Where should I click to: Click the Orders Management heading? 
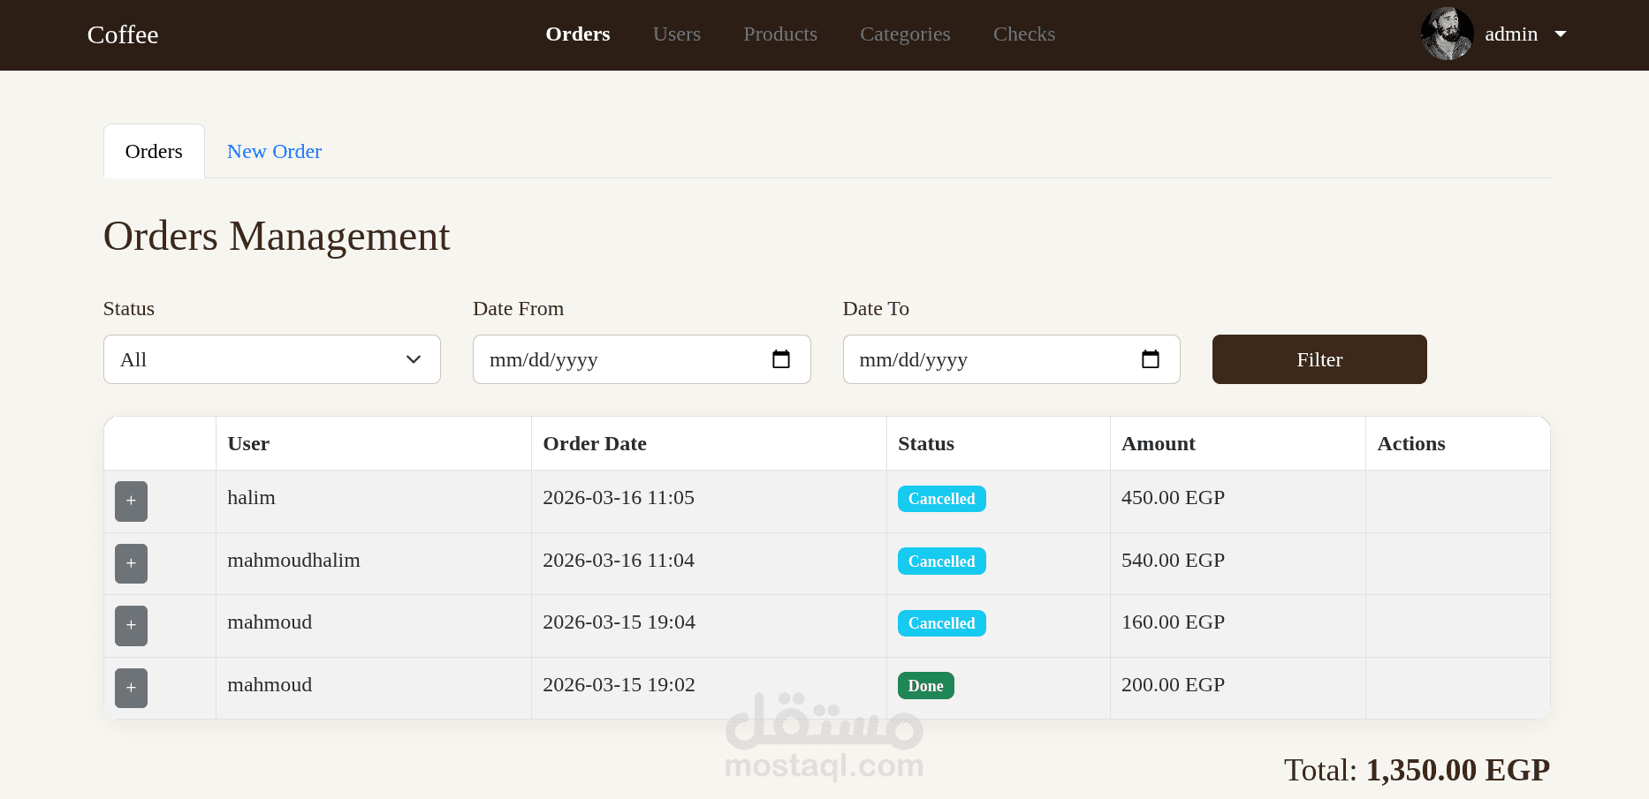pyautogui.click(x=277, y=236)
